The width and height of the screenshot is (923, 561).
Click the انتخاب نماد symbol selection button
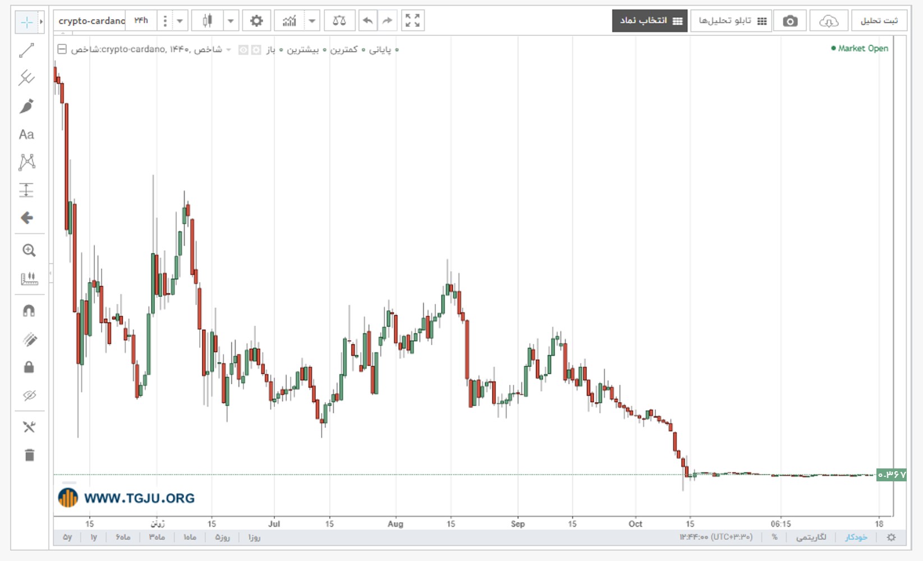click(650, 21)
